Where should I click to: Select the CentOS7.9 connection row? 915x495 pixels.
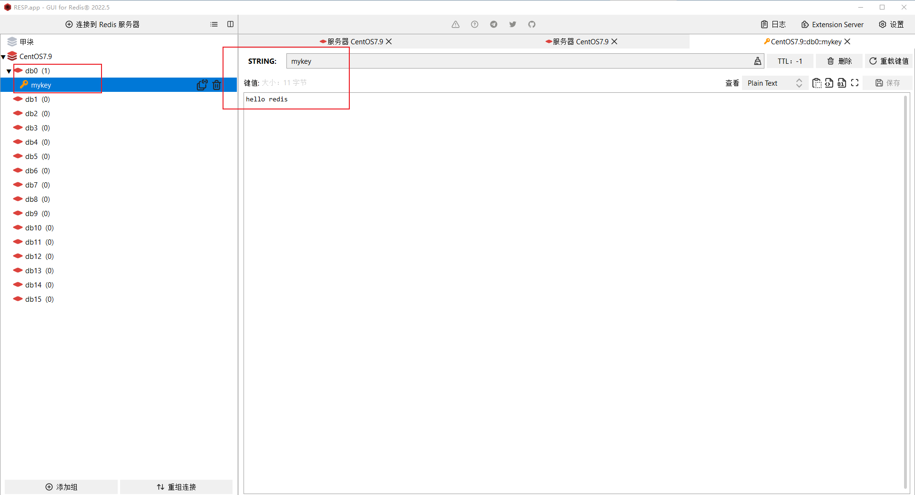coord(119,56)
